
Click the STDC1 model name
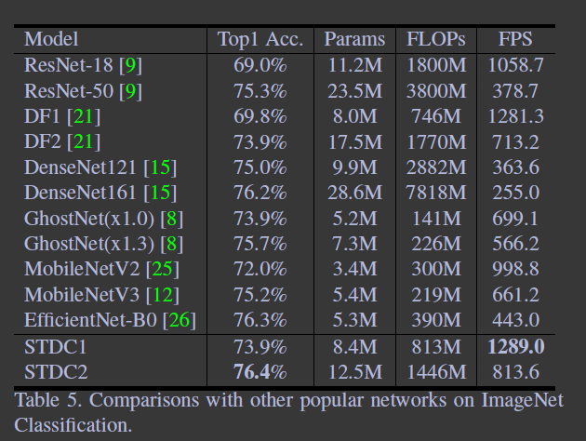tap(55, 347)
